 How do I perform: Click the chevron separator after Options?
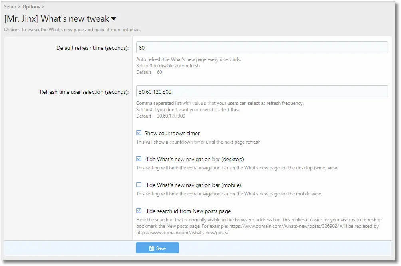point(43,7)
